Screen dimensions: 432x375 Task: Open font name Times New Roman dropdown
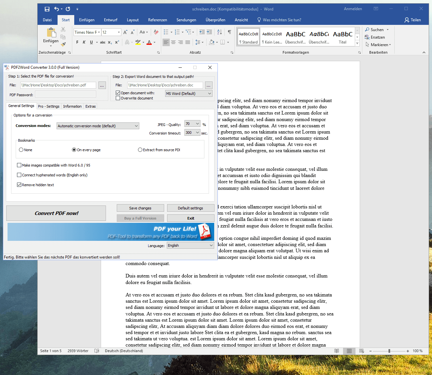pos(98,32)
